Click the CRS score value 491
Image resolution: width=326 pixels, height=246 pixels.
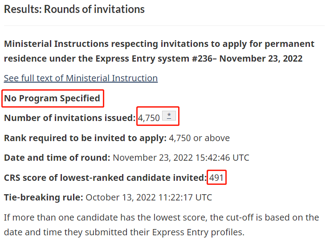[217, 178]
